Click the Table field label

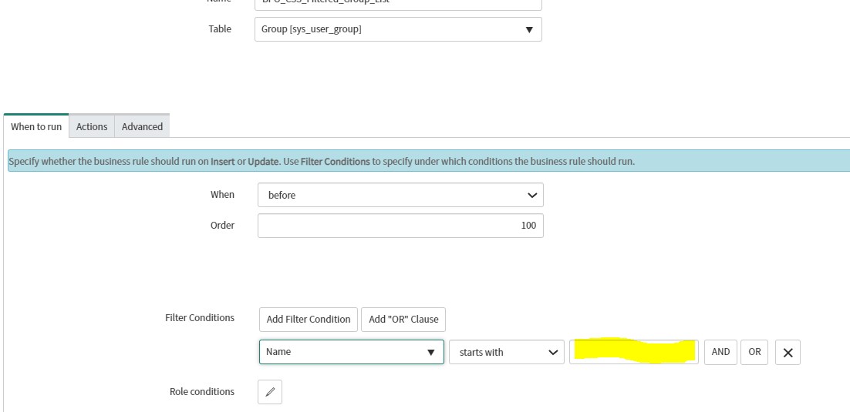pyautogui.click(x=220, y=28)
